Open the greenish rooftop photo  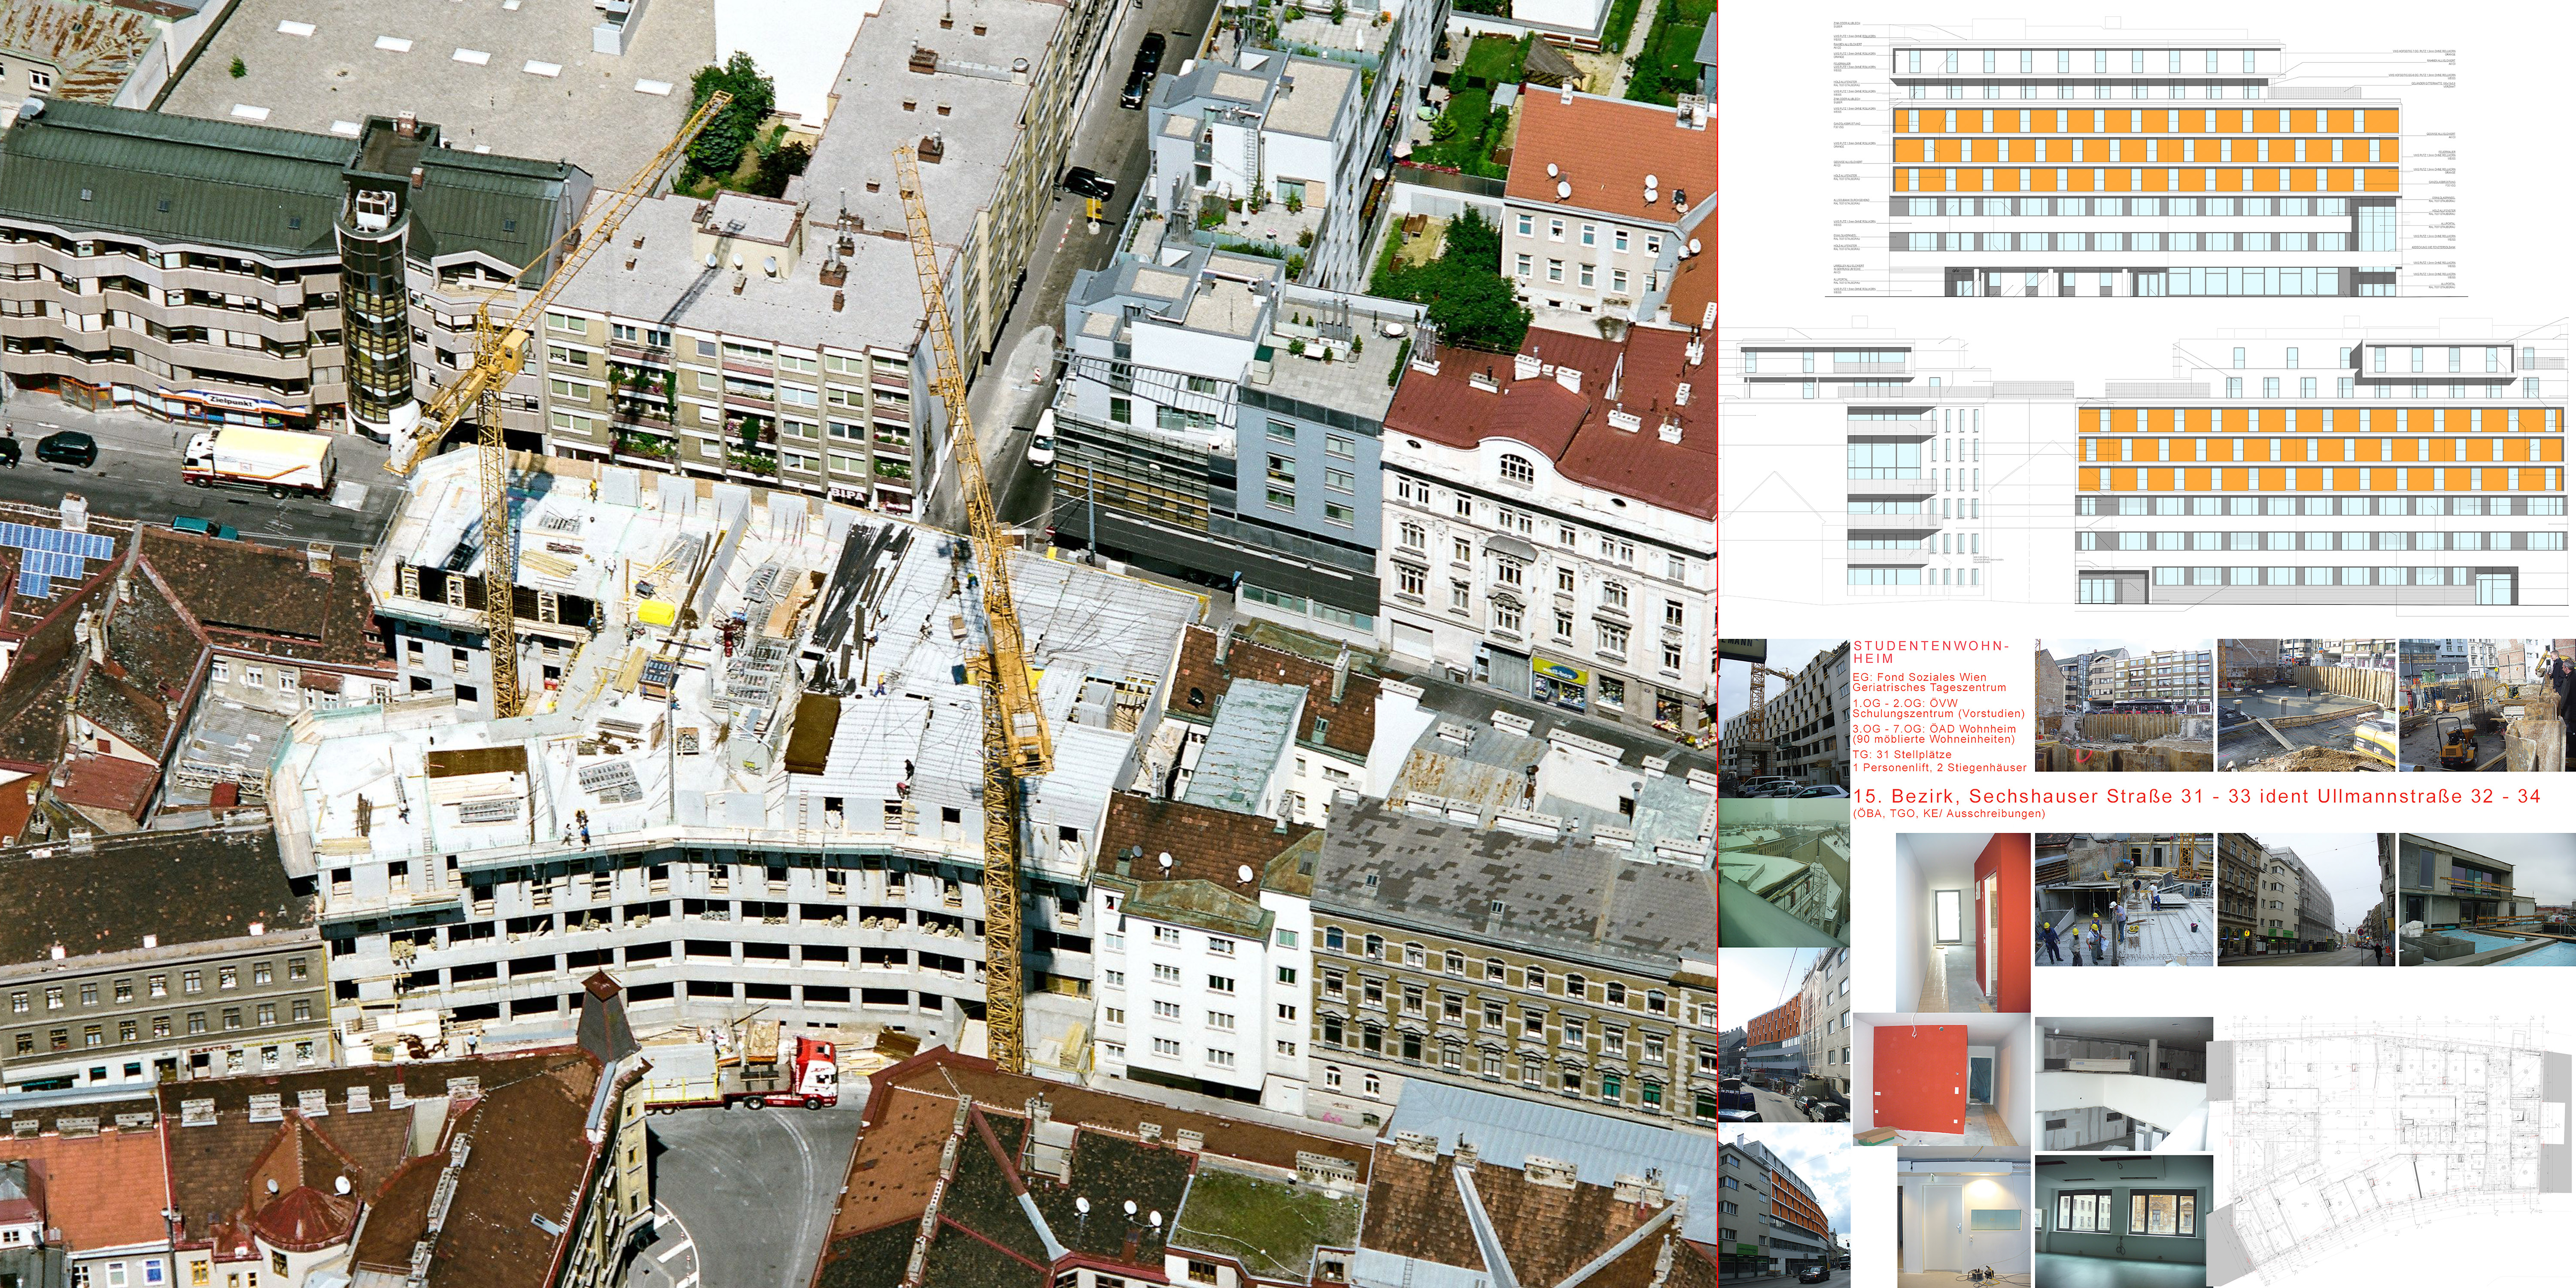1784,872
